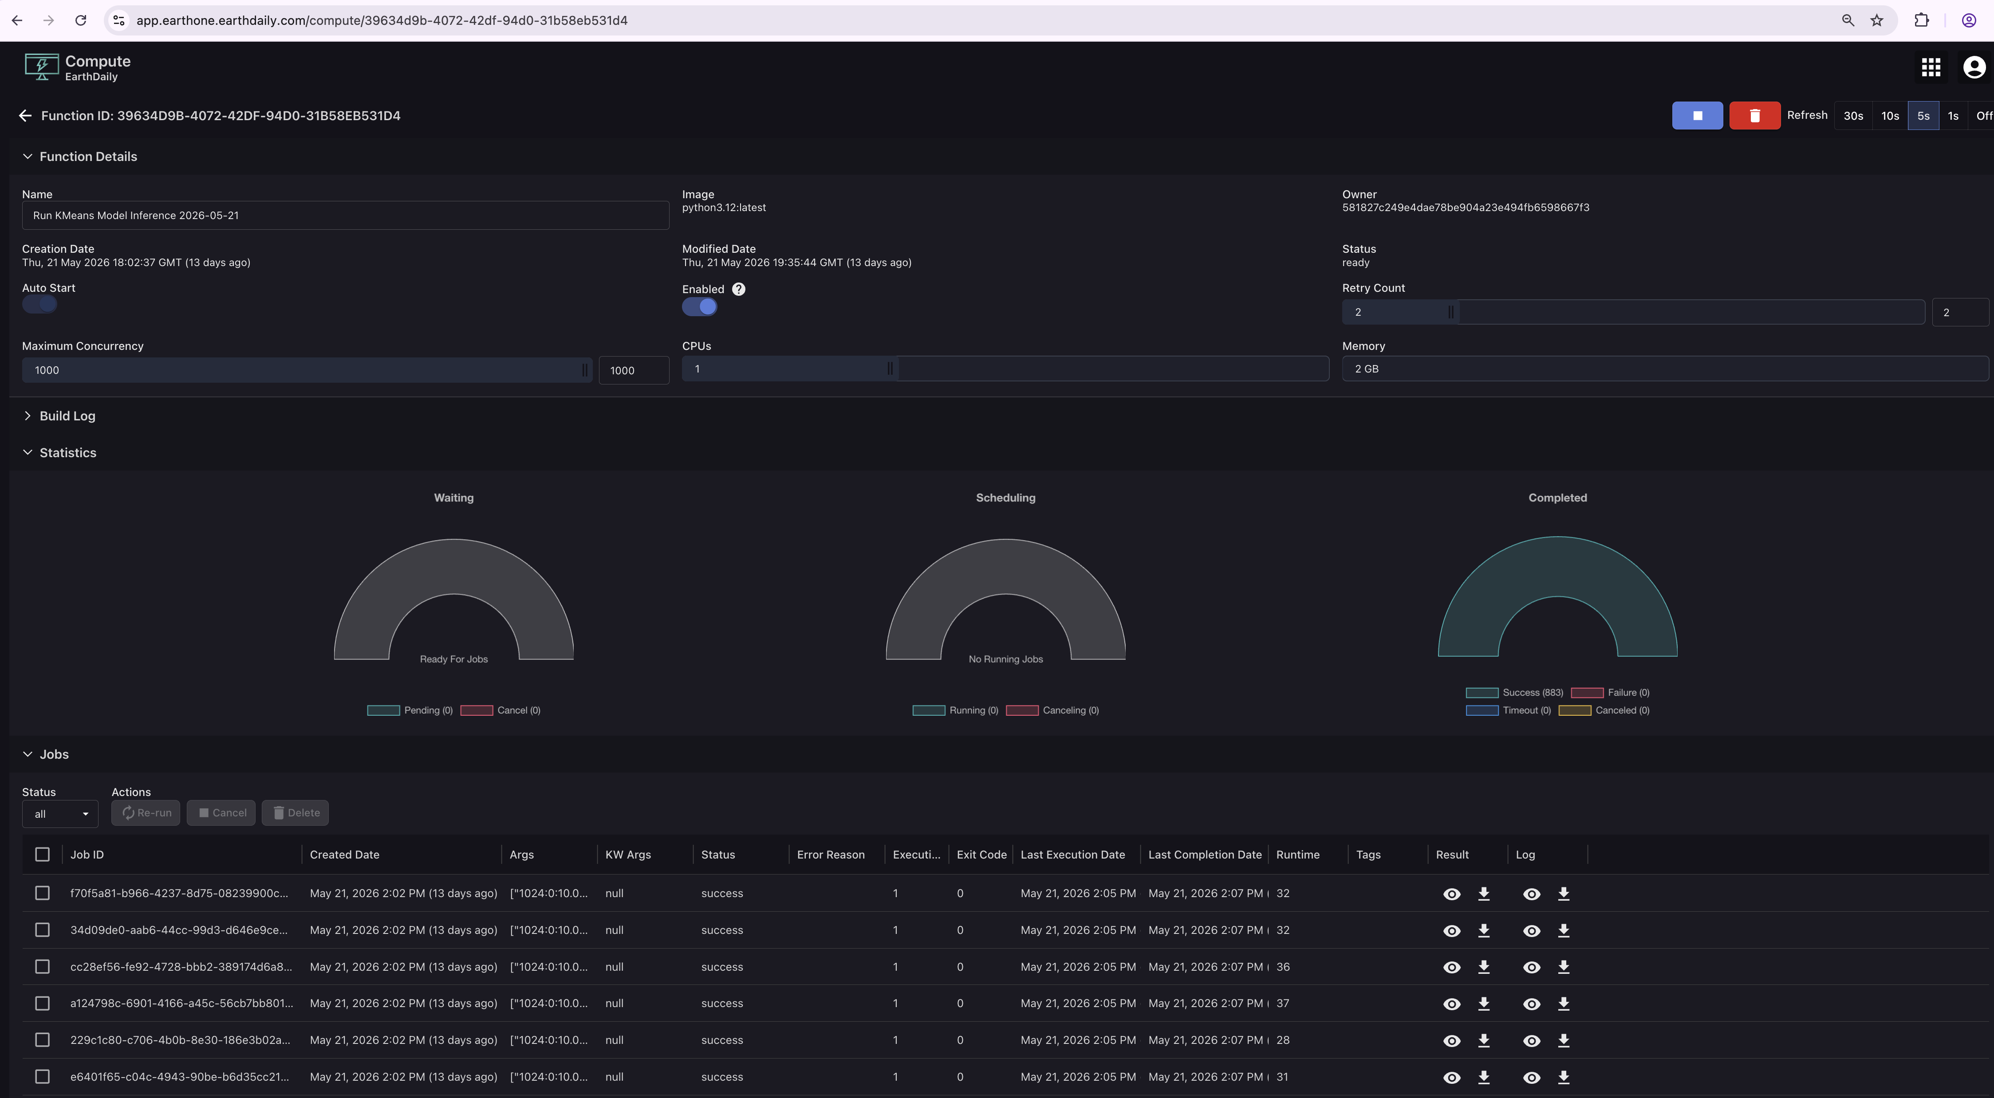Download log of job f70f5a81
Viewport: 1994px width, 1098px height.
click(1563, 894)
